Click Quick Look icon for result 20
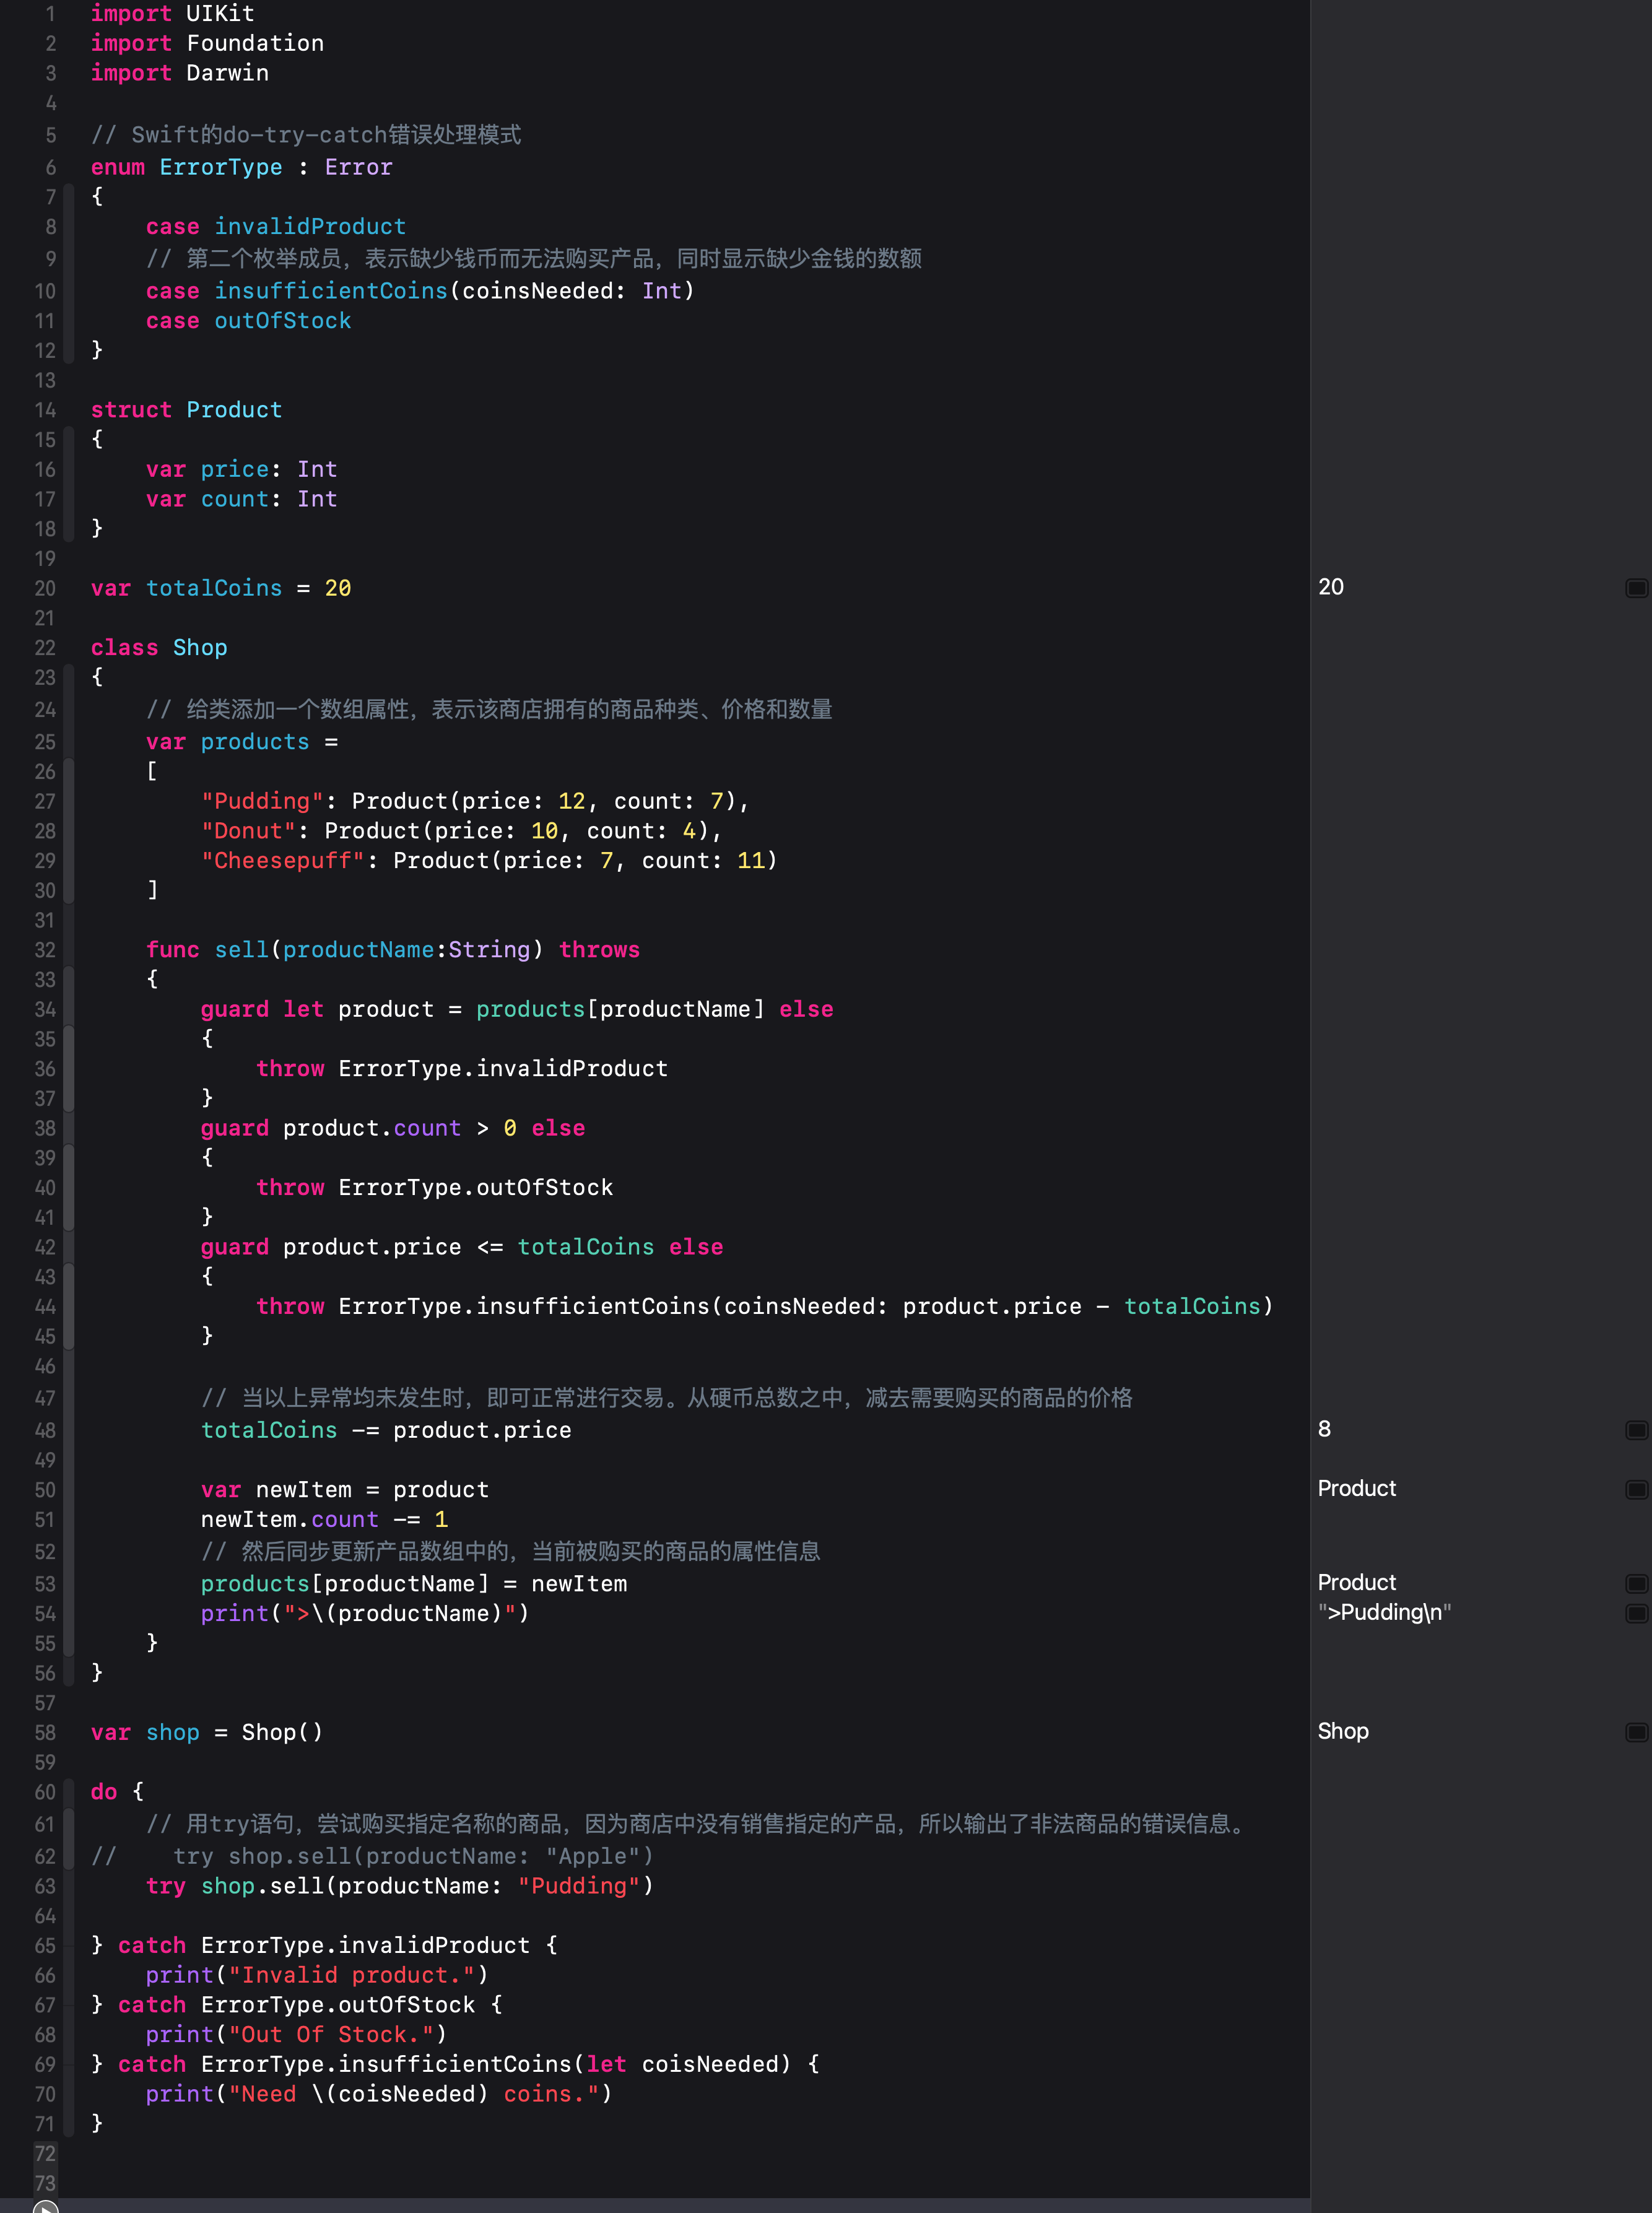 point(1636,588)
